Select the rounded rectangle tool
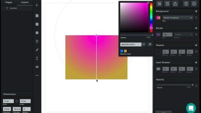 pos(37,24)
